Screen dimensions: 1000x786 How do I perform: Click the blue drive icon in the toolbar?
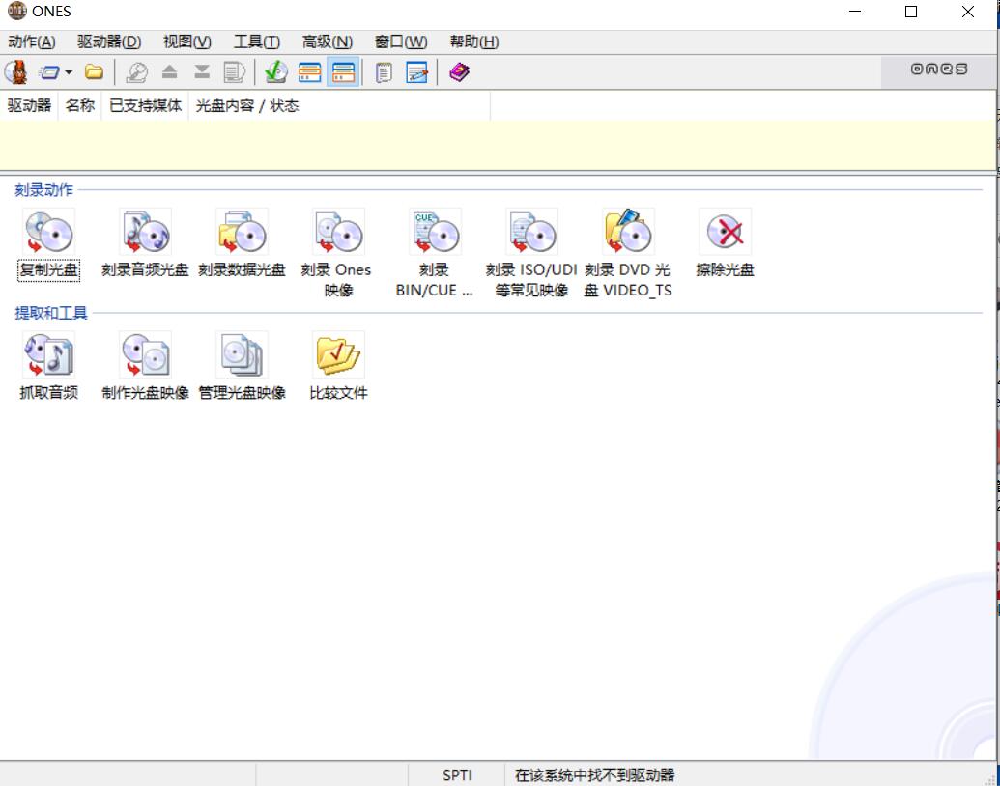pos(49,72)
